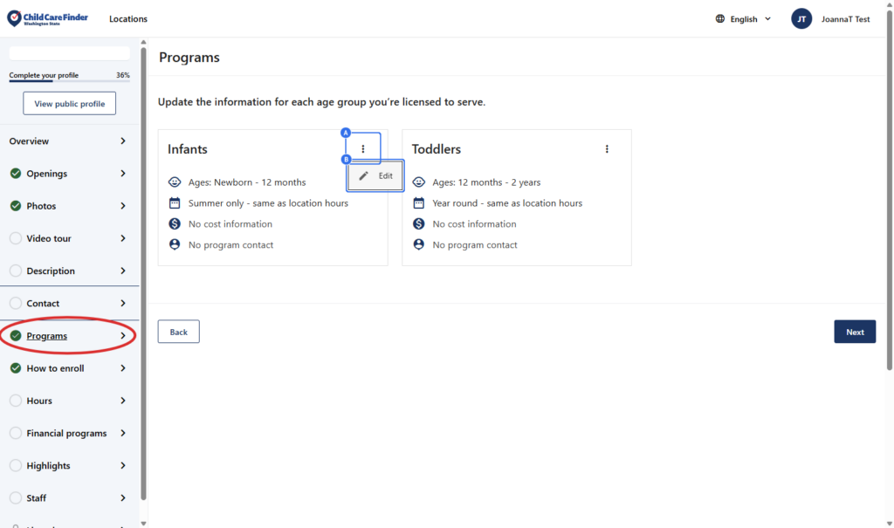Click the globe language icon
Image resolution: width=894 pixels, height=528 pixels.
[720, 19]
